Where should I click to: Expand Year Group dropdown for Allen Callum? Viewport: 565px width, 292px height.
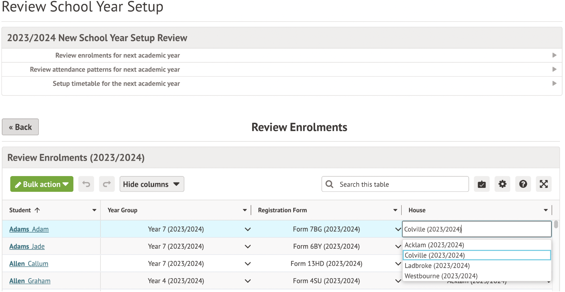pos(248,263)
